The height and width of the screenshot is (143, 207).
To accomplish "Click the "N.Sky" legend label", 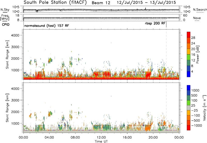I will click(5, 10).
